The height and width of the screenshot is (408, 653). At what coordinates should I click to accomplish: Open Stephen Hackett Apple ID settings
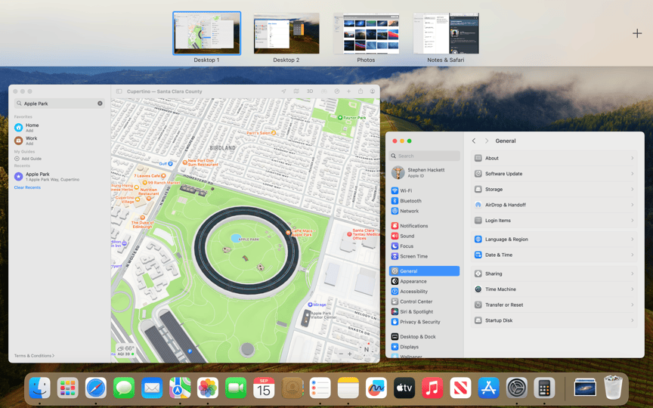click(424, 172)
